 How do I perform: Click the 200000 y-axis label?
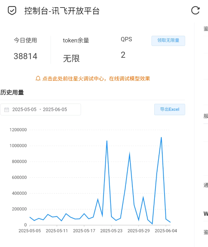coord(19,209)
